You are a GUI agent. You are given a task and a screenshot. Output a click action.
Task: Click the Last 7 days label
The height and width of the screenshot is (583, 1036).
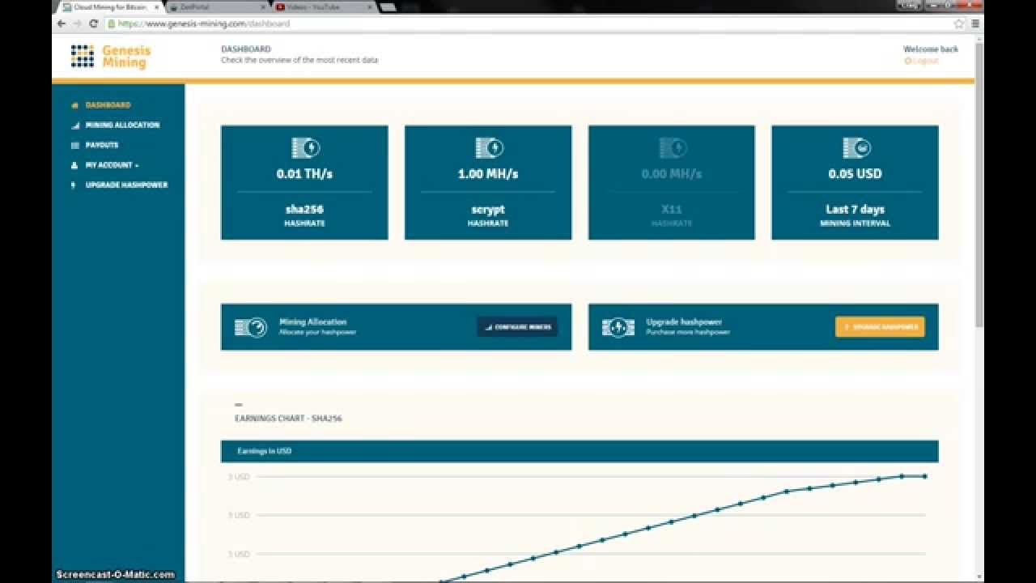pyautogui.click(x=855, y=209)
